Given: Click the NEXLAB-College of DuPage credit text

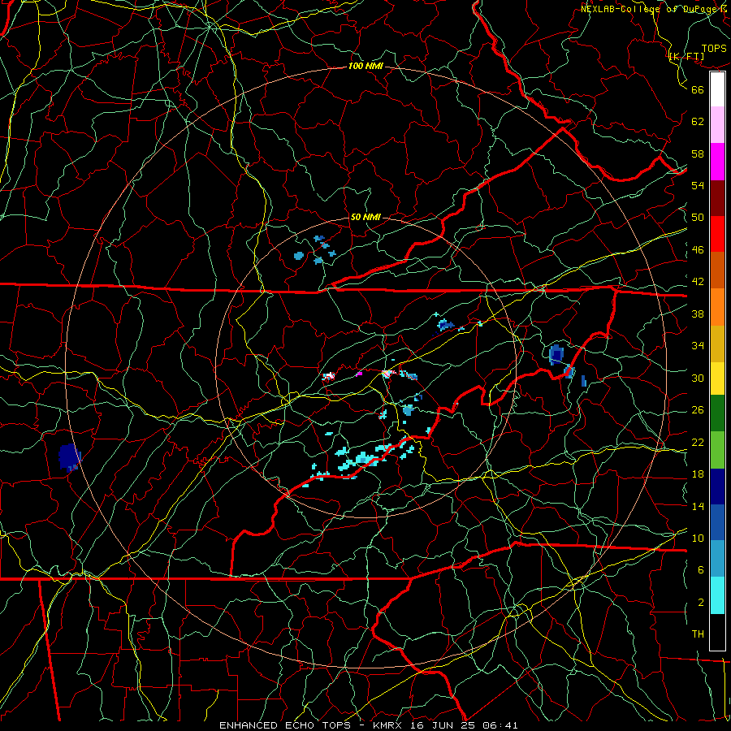Looking at the screenshot, I should (655, 9).
